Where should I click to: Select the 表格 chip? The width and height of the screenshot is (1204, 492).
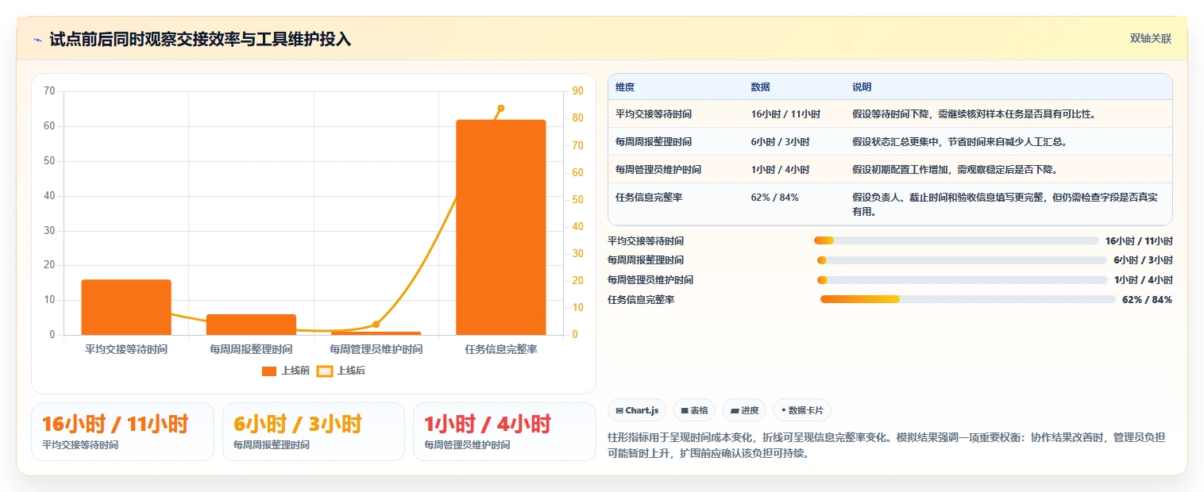[x=694, y=410]
